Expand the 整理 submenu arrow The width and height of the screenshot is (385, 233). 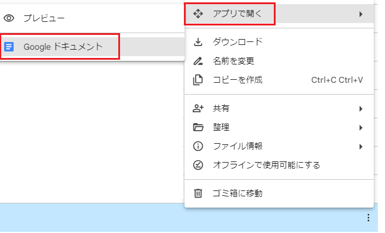[x=361, y=127]
